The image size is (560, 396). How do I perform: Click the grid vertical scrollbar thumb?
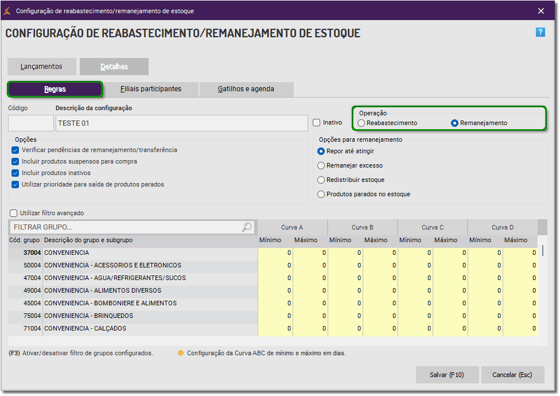point(543,250)
